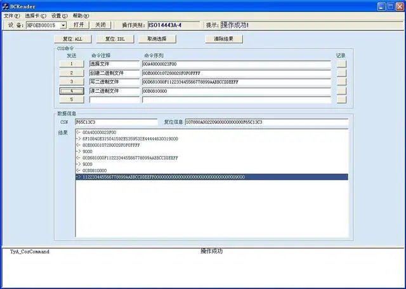Click the command sequence field containing 00B0810000
The width and height of the screenshot is (406, 289).
click(236, 91)
